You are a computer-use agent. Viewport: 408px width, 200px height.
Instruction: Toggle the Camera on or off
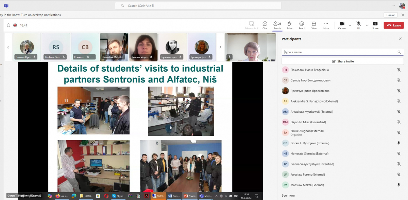342,24
